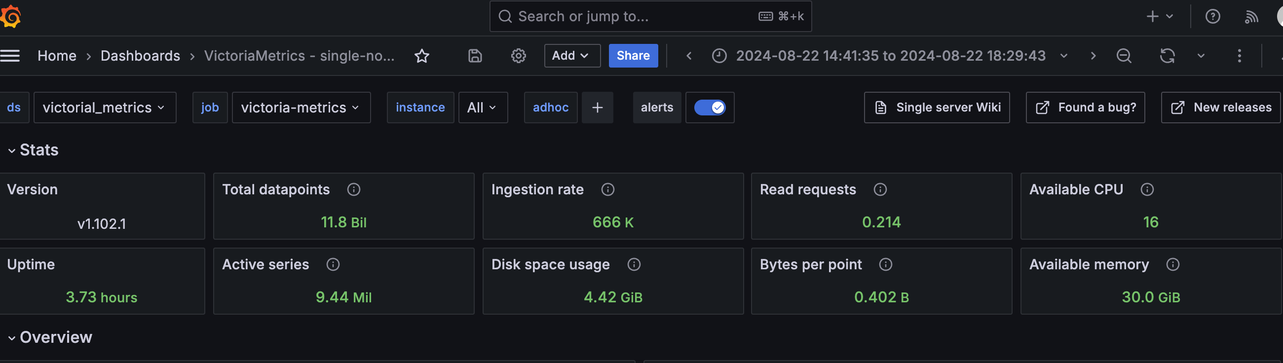
Task: Save the dashboard with disk icon
Action: point(475,56)
